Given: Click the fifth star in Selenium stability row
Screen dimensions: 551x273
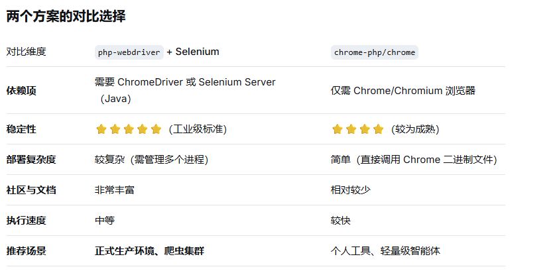Looking at the screenshot, I should tap(156, 129).
